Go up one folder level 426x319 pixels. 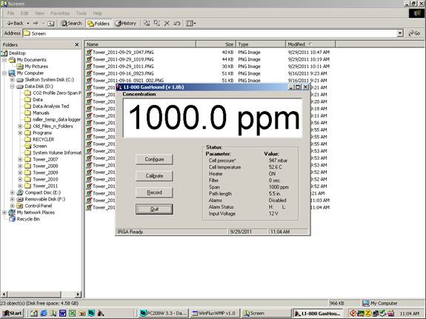[51, 24]
